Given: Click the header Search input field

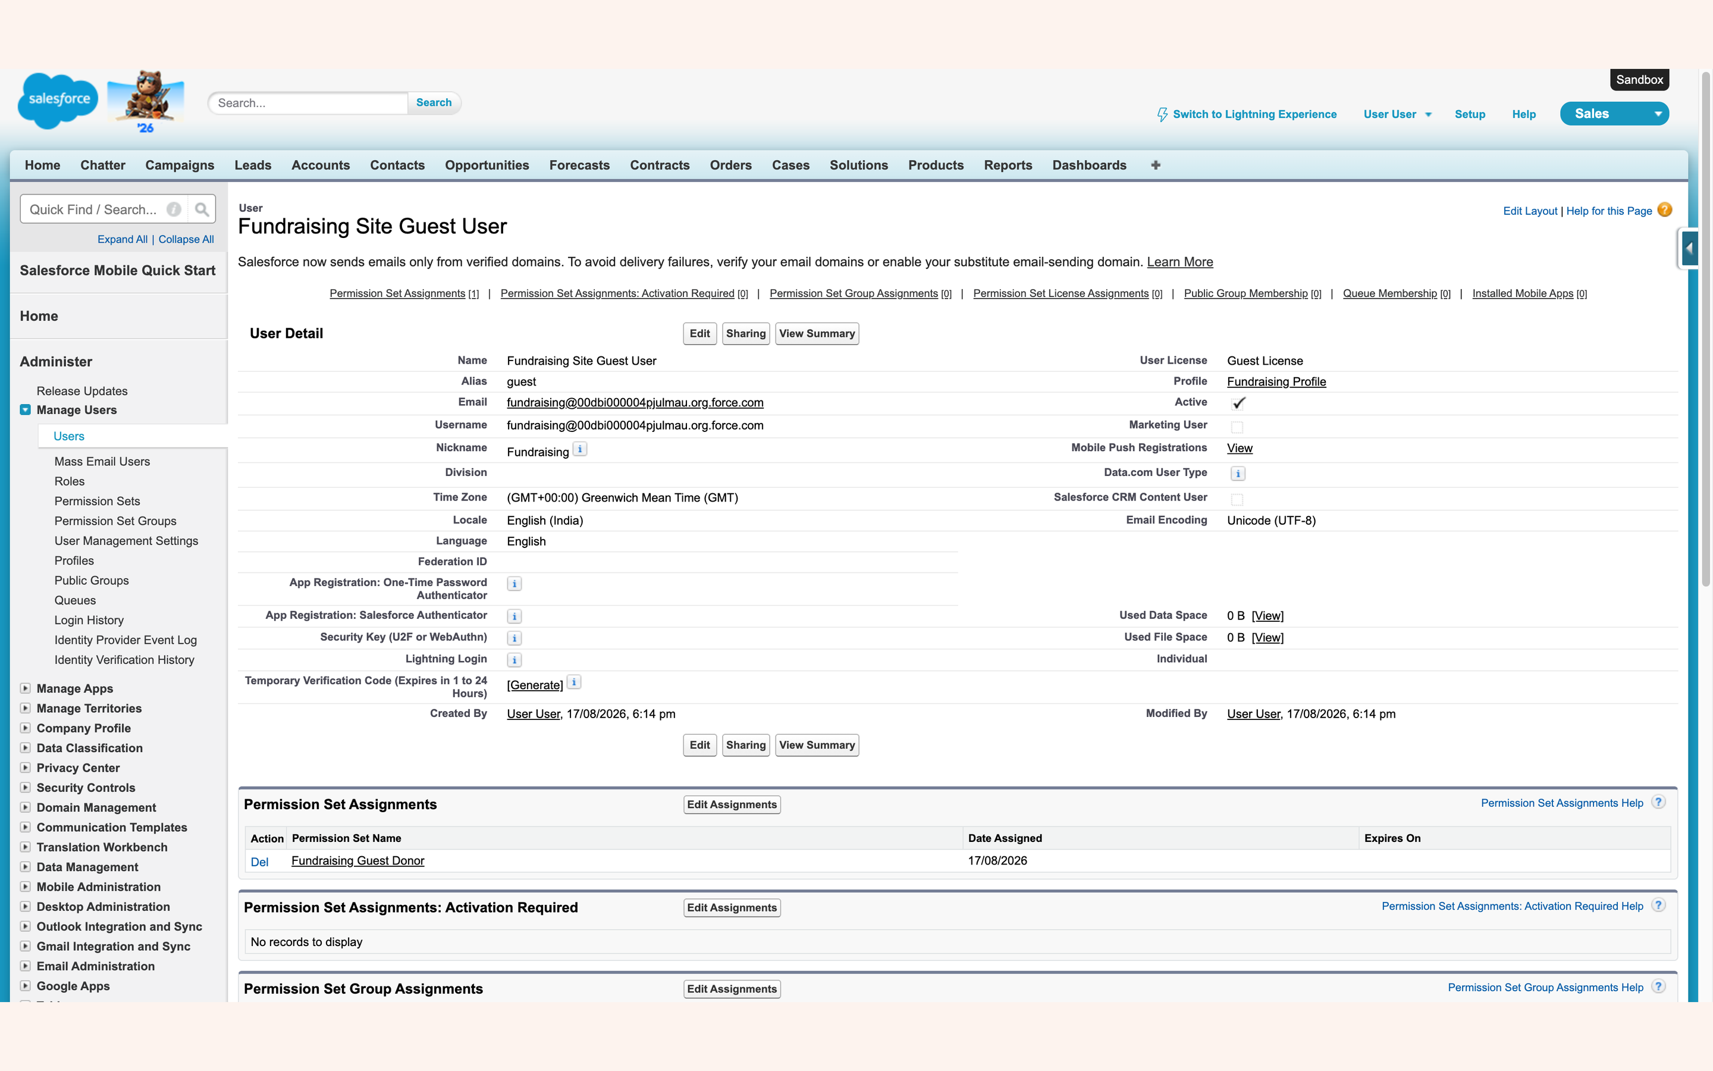Looking at the screenshot, I should (x=309, y=103).
